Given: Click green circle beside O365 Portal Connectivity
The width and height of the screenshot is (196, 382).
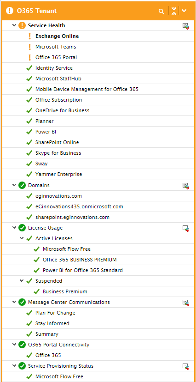Looking at the screenshot, I should [x=22, y=345].
